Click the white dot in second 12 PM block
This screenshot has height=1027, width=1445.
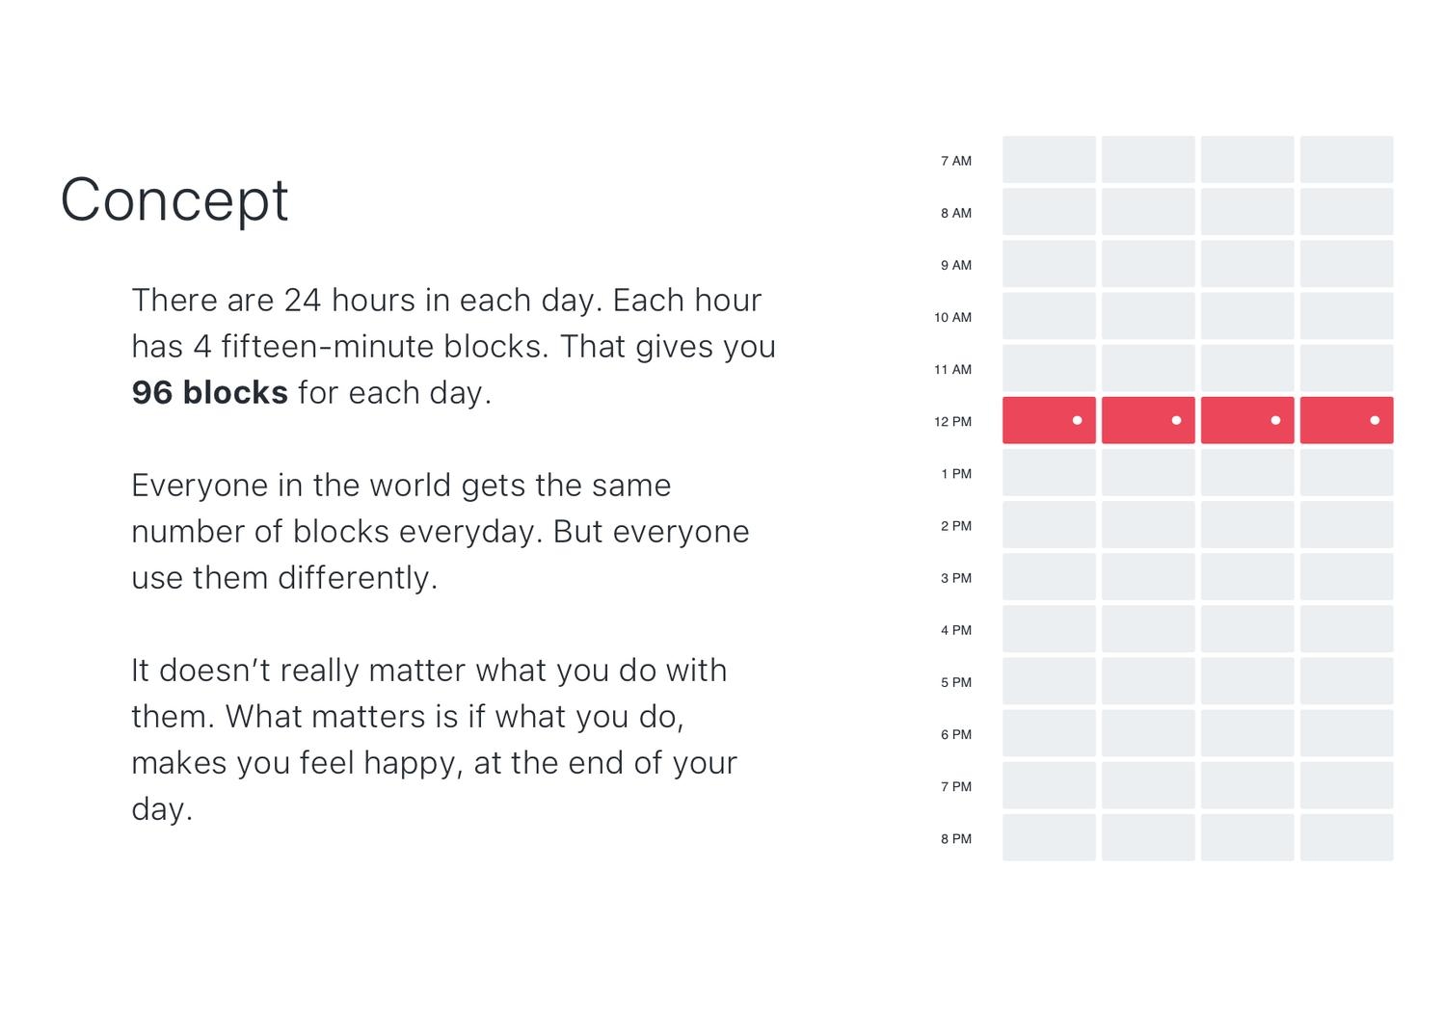point(1176,420)
